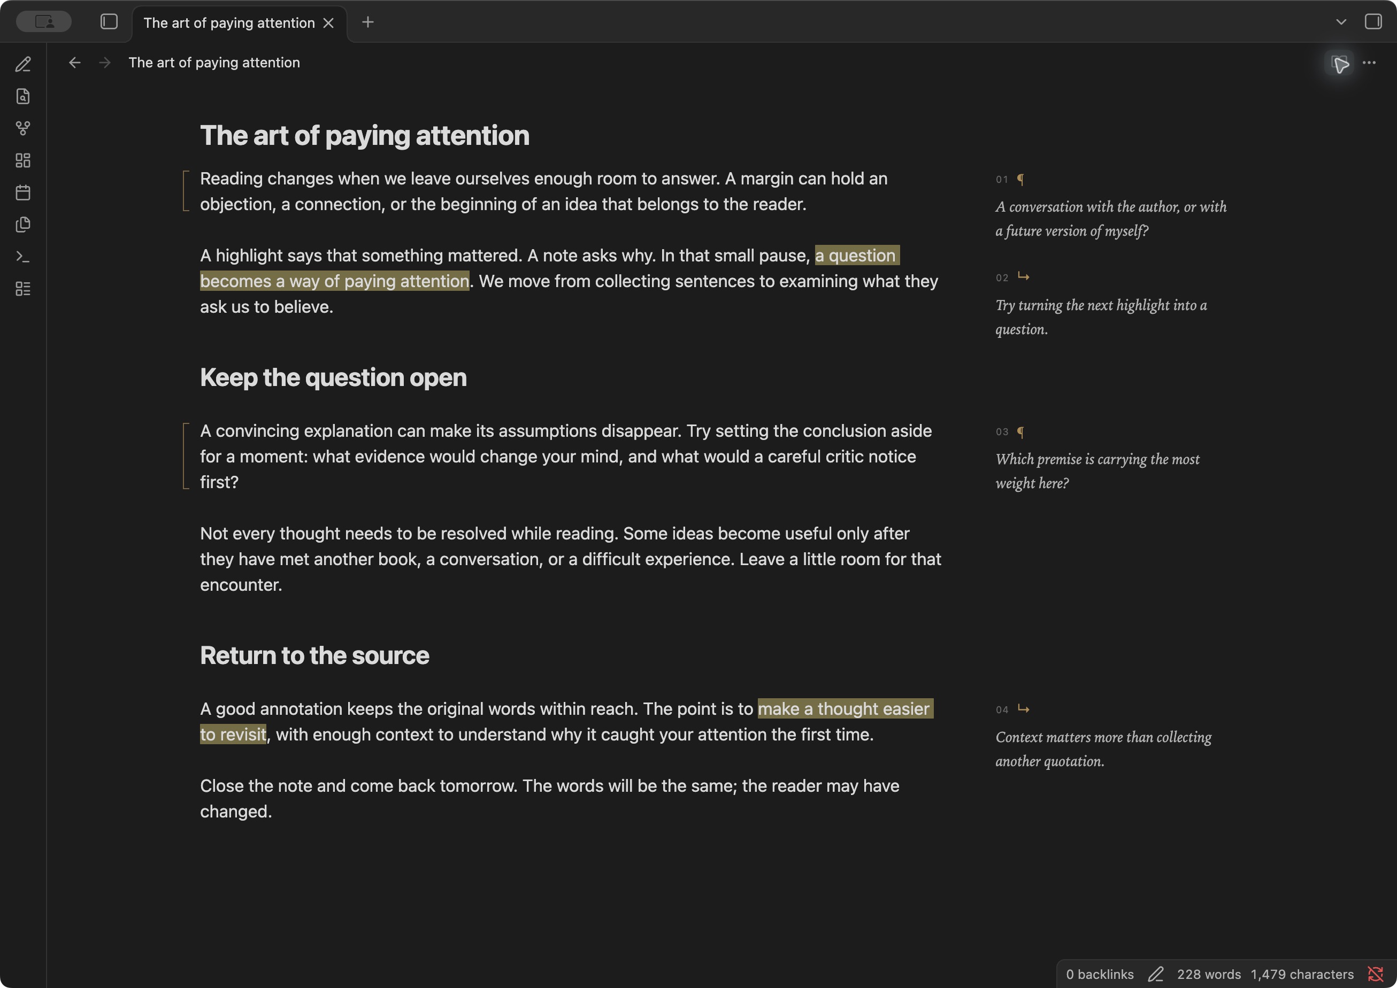The height and width of the screenshot is (988, 1397).
Task: Click the arrow icon beside note 02
Action: coord(1023,277)
